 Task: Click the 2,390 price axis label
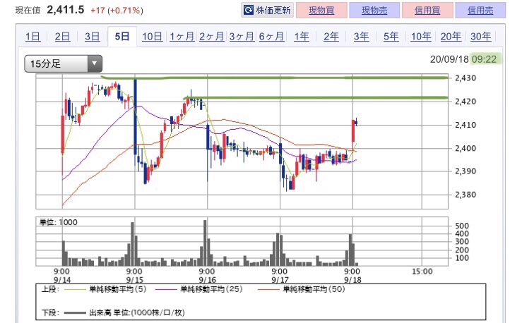pyautogui.click(x=465, y=171)
